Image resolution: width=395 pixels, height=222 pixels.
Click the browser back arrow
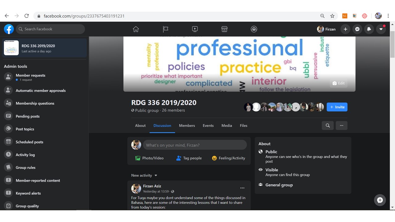point(7,16)
